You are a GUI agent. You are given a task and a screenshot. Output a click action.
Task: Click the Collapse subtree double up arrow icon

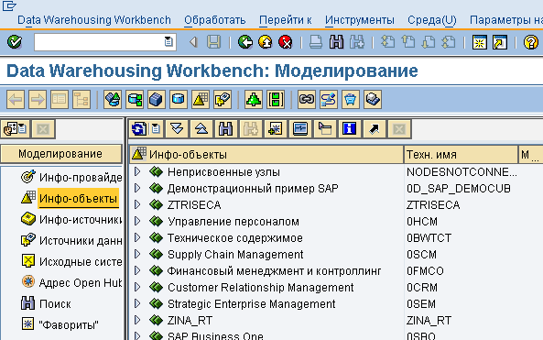coord(201,129)
